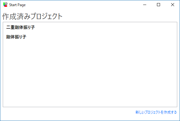Viewport: 180px width, 121px height.
Task: Choose the double rigid pendulum list item
Action: coord(21,27)
